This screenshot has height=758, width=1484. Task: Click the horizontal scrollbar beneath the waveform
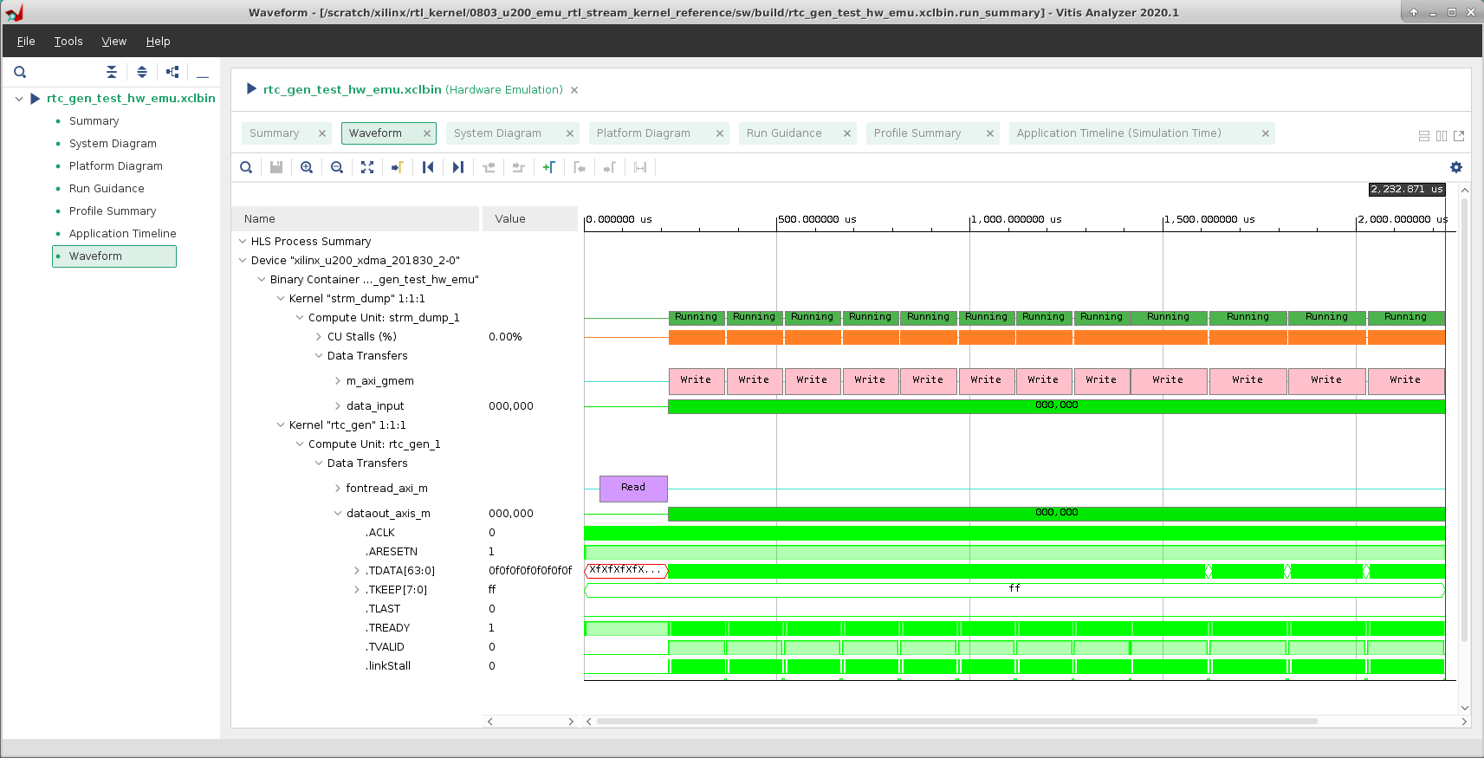[956, 721]
